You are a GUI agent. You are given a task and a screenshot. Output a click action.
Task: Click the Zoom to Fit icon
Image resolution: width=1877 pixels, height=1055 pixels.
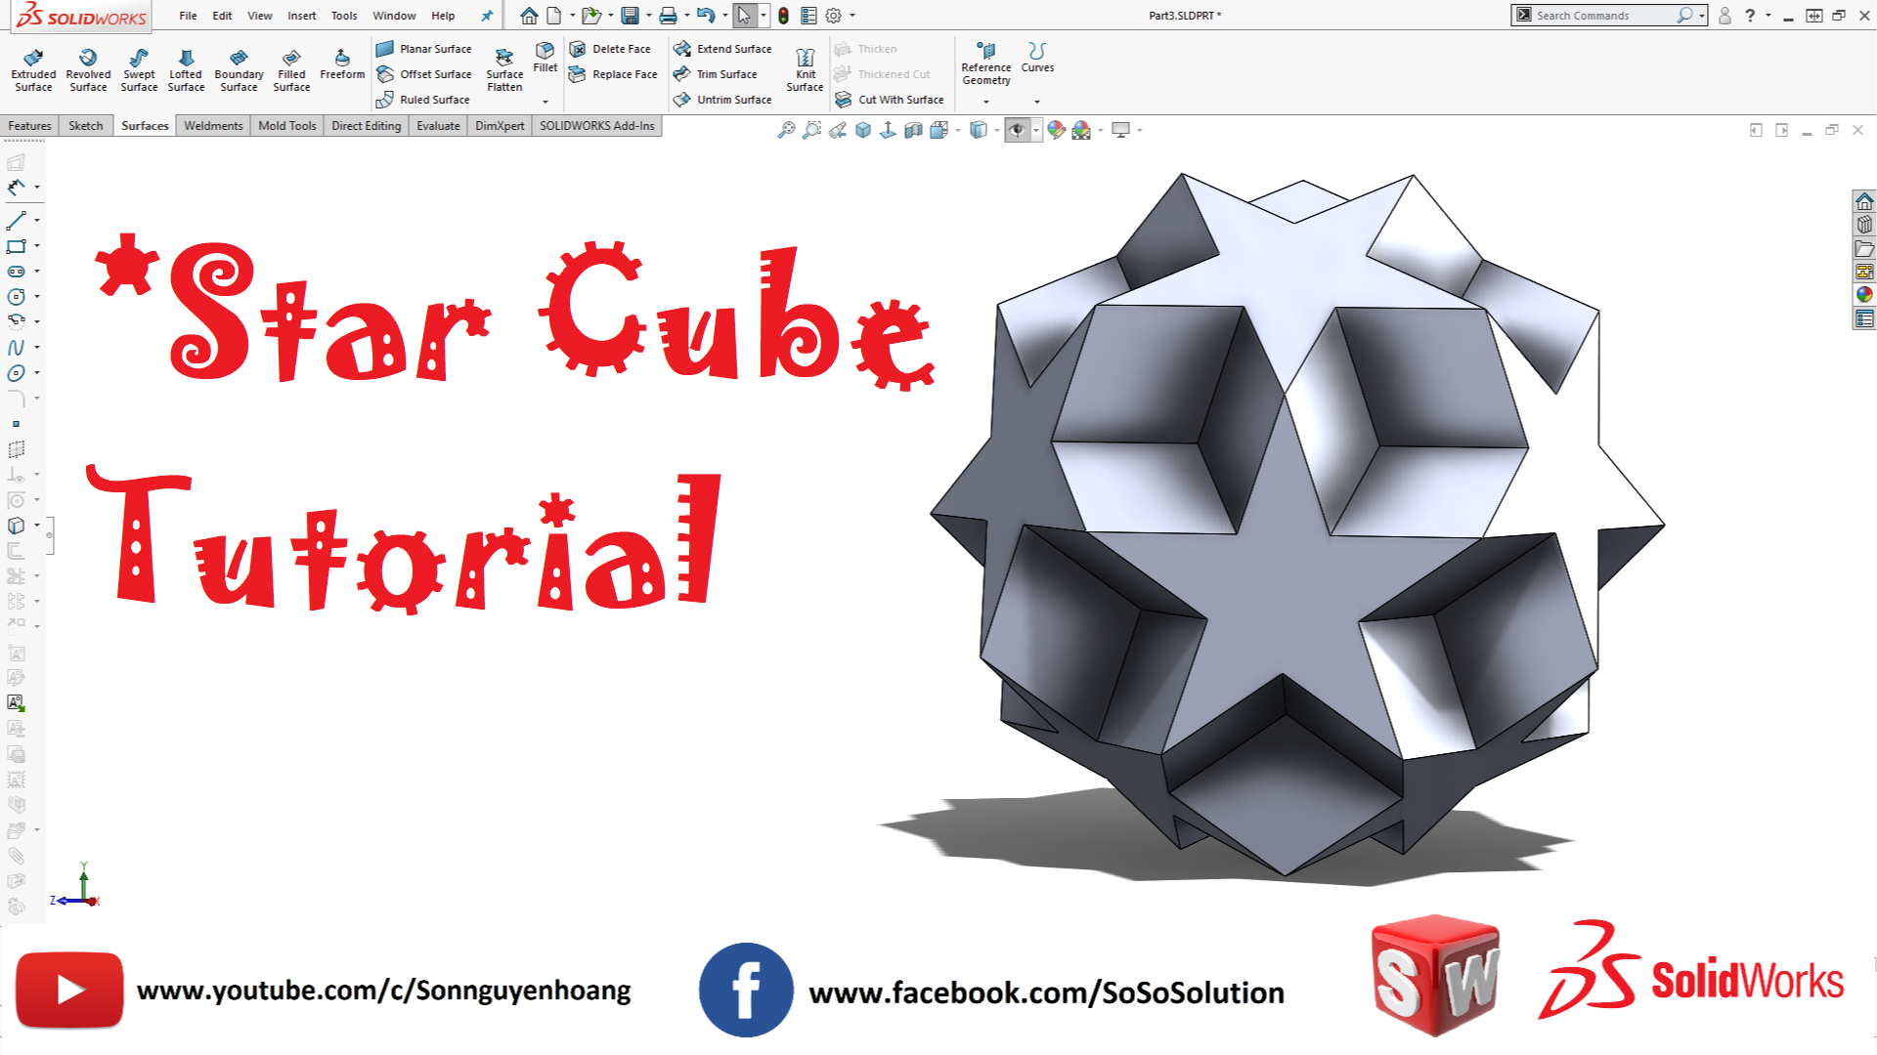(787, 129)
